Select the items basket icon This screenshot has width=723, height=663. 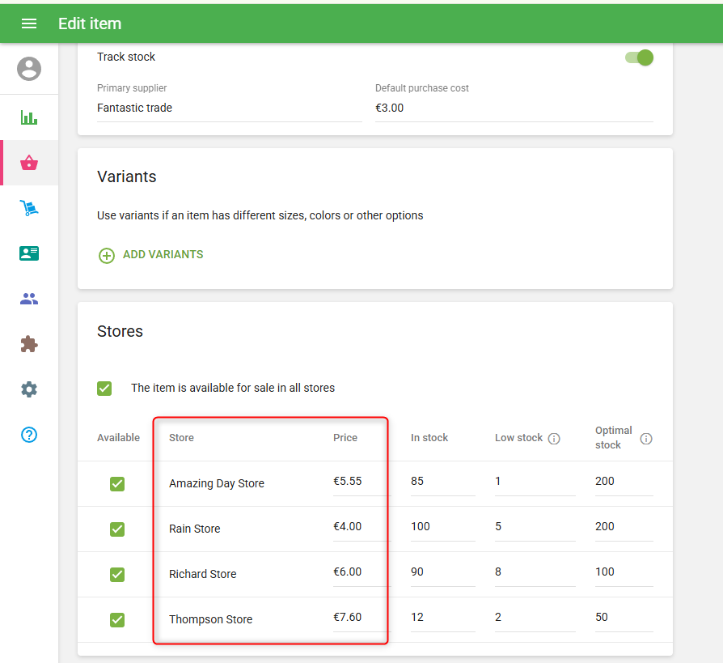(29, 163)
